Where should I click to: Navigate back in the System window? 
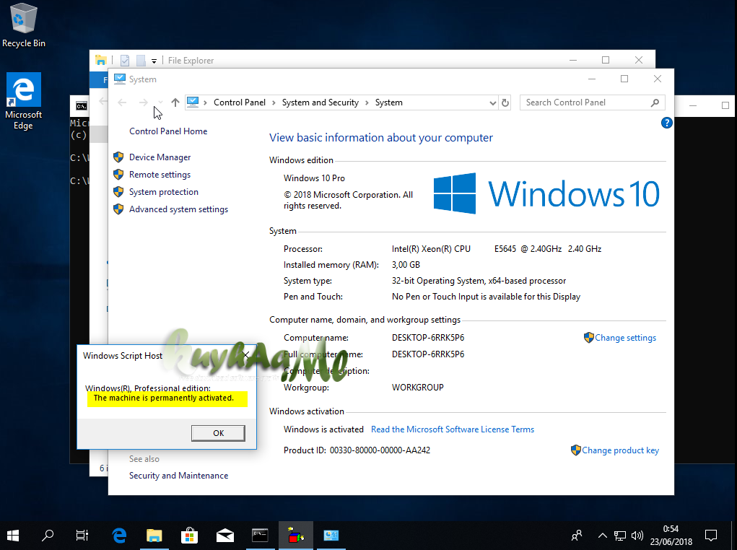(122, 102)
